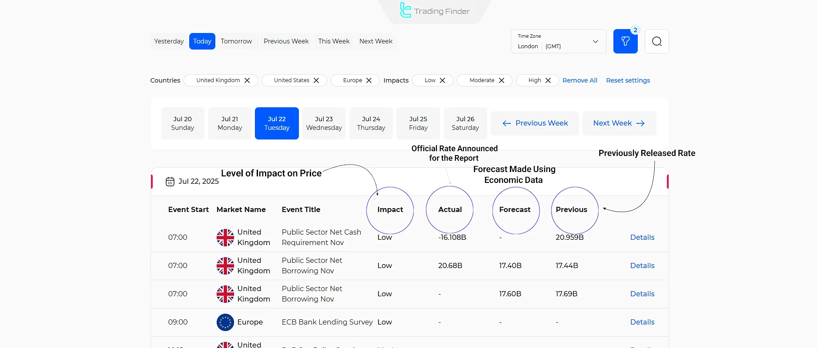Click Public Sector Net Cash Requirement Nov title
This screenshot has width=817, height=348.
[x=321, y=237]
